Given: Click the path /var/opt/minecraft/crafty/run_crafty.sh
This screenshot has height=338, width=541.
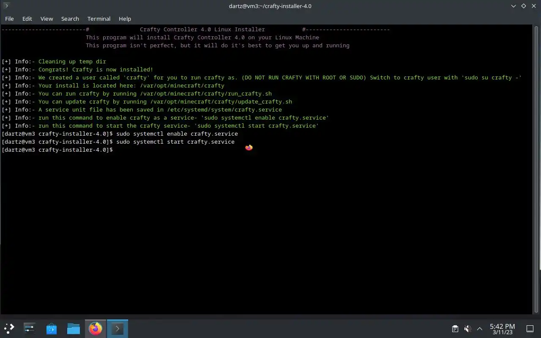Looking at the screenshot, I should click(206, 93).
